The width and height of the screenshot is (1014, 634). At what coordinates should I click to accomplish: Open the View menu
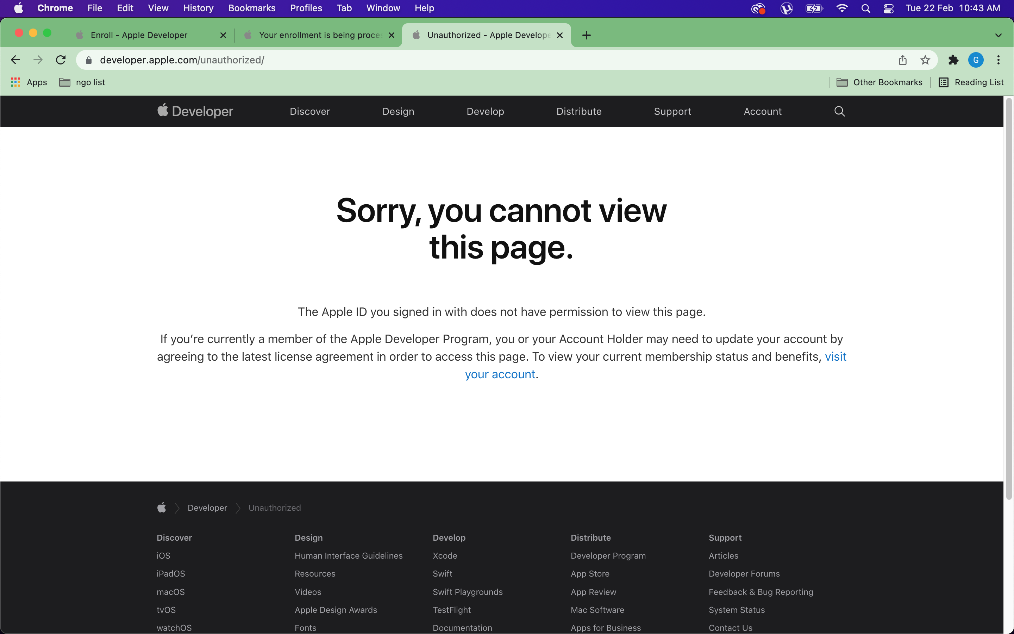tap(158, 8)
